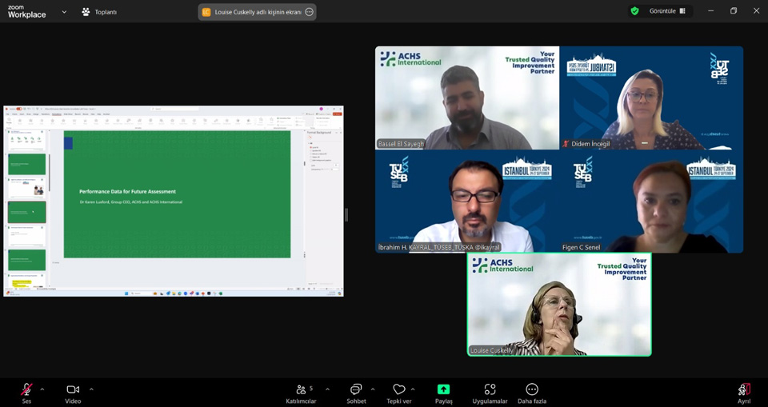The width and height of the screenshot is (768, 407).
Task: Expand video options arrow beside Video
Action: point(91,389)
